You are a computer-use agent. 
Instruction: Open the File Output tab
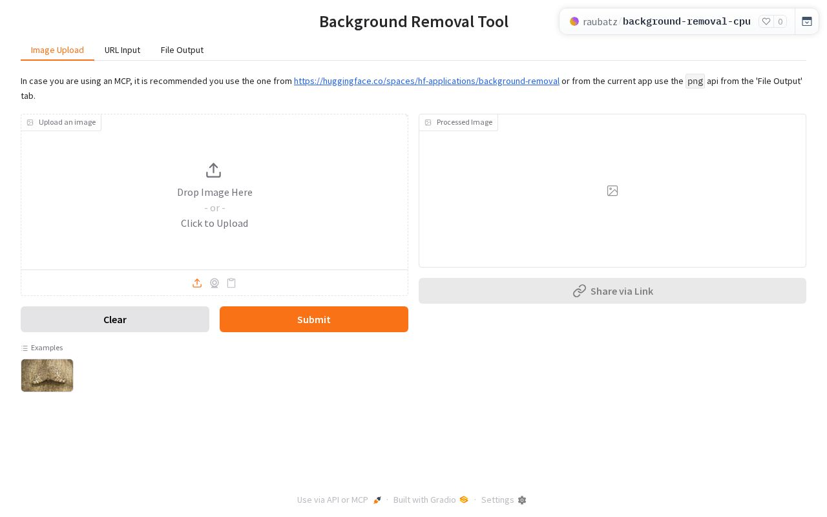click(x=182, y=50)
